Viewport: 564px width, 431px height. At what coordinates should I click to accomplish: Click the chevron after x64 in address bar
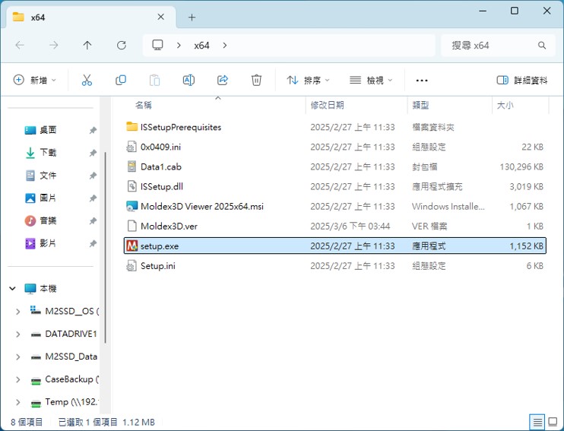pos(225,46)
